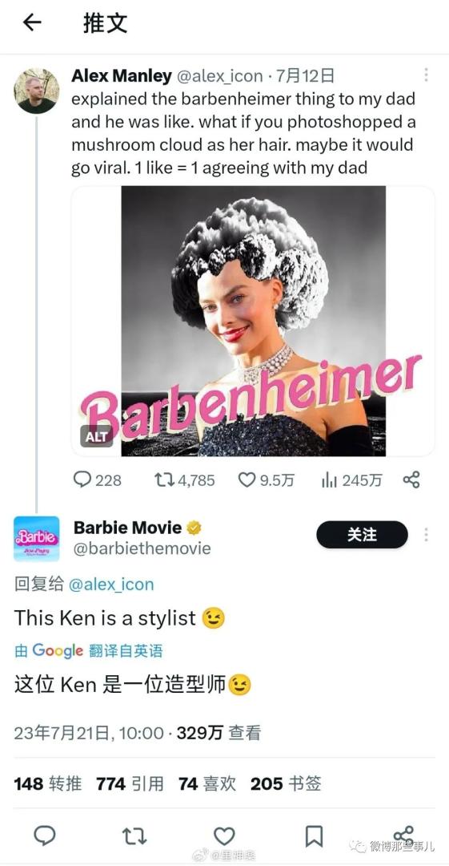
Task: View the 774 引用 quotes list
Action: coord(130,783)
